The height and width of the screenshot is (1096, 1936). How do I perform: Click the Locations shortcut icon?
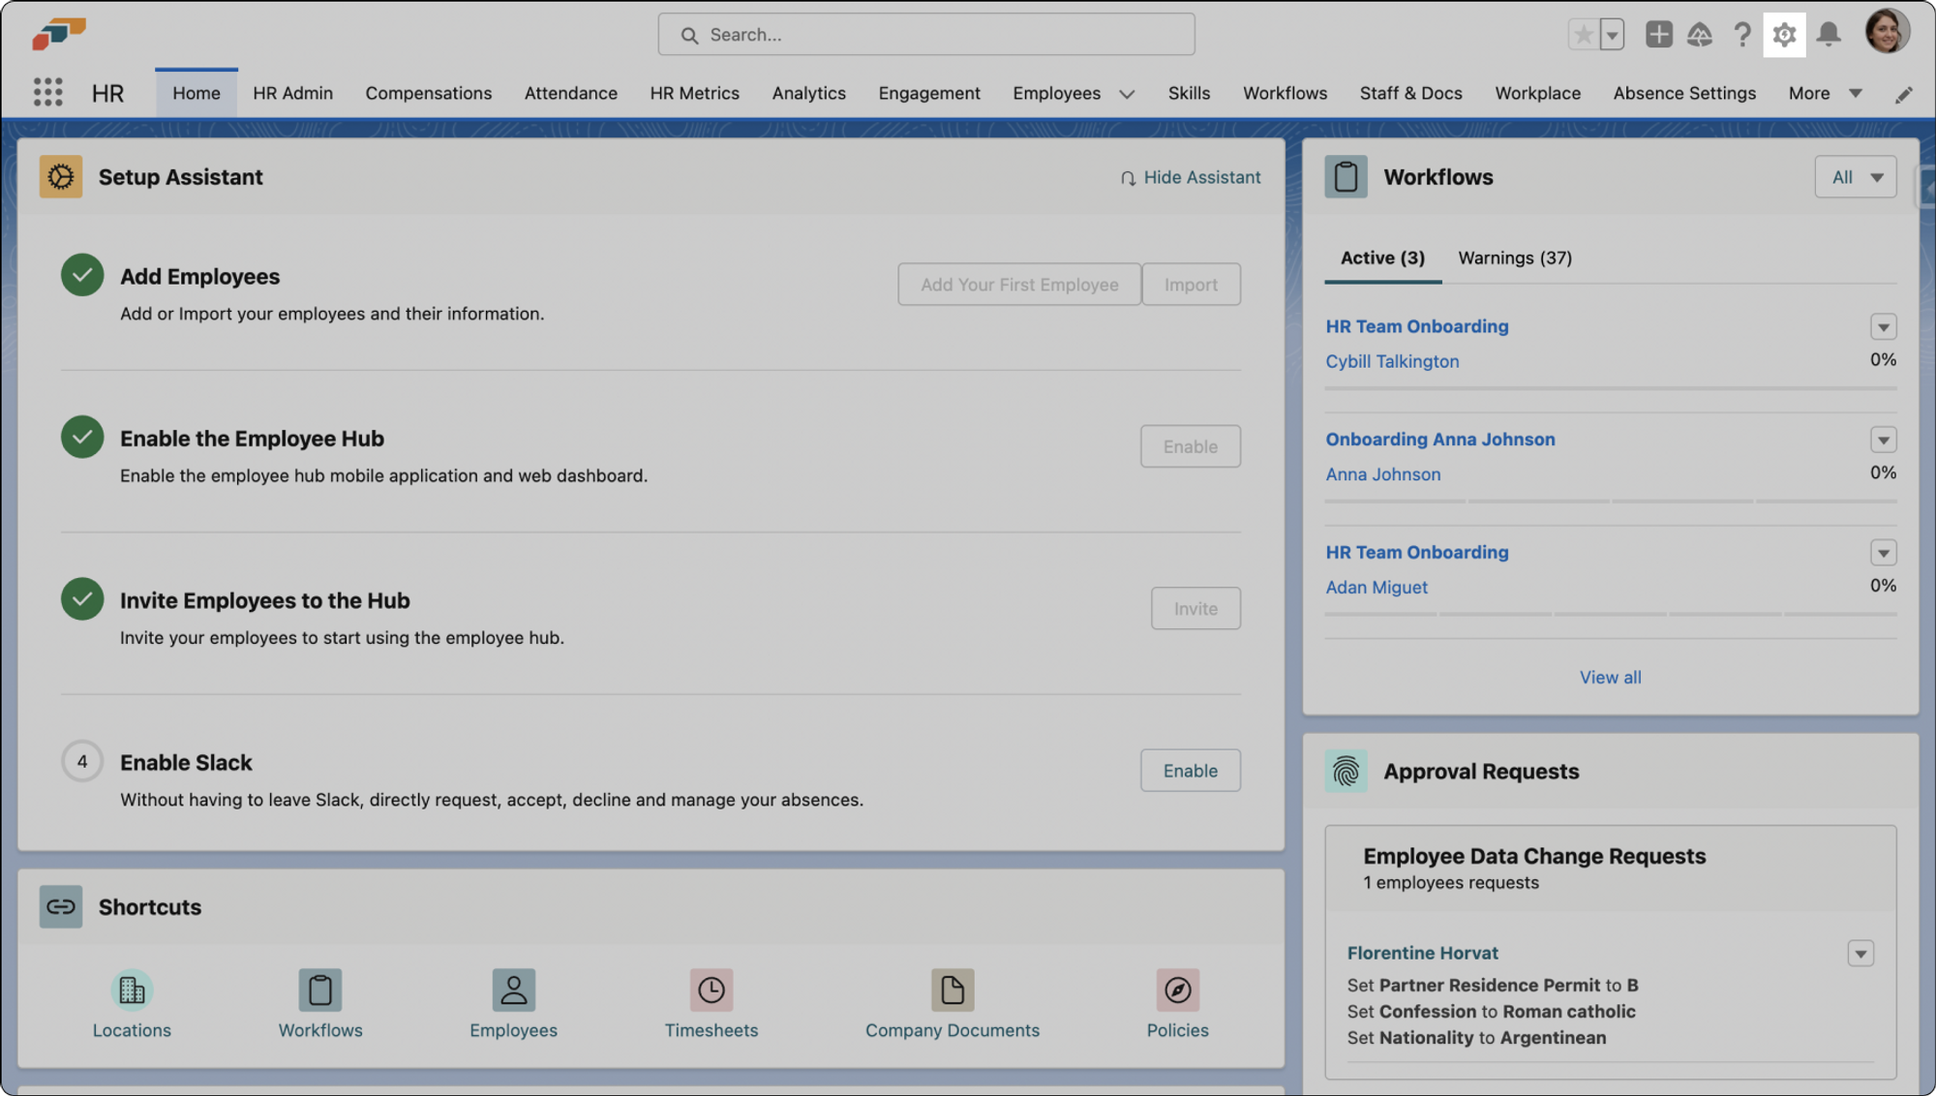[x=132, y=989]
